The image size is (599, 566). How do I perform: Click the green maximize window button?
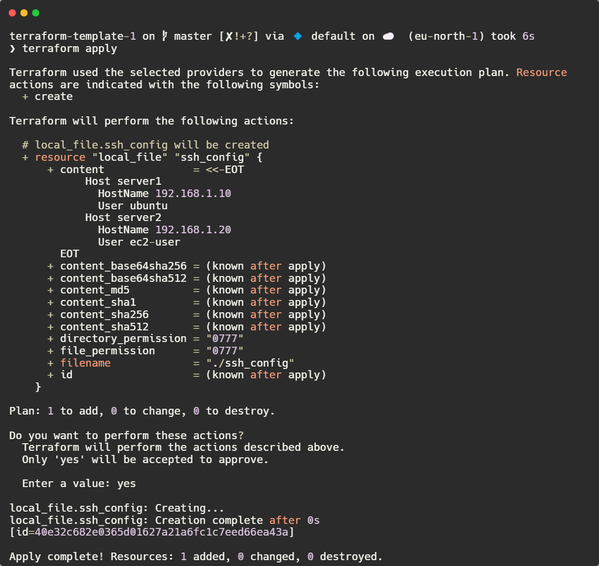click(x=36, y=13)
